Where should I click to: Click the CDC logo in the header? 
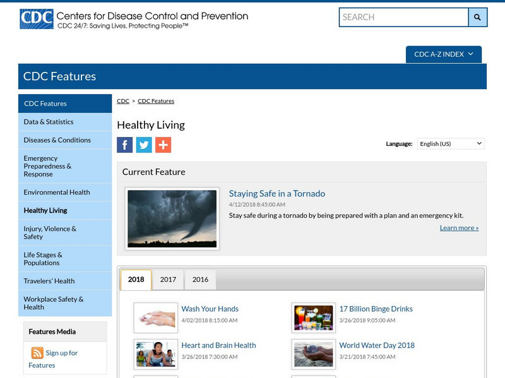pyautogui.click(x=36, y=19)
